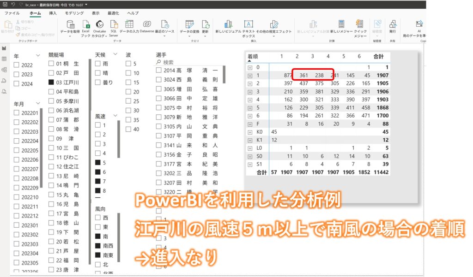Screen dimensions: 473x277
Task: Select モデリング ribbon tab
Action: tap(74, 13)
